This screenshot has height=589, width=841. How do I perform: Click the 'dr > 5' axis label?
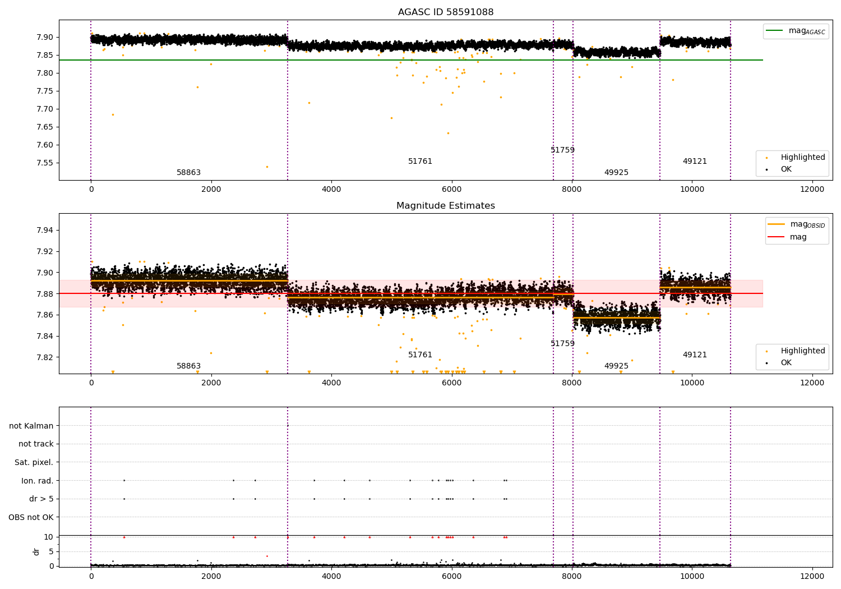tap(41, 499)
